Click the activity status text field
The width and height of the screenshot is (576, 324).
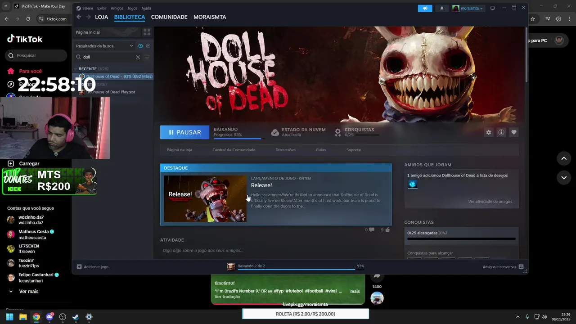[275, 250]
